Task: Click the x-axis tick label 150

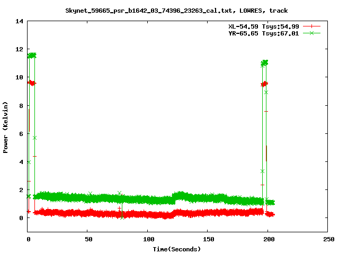Action: point(209,239)
